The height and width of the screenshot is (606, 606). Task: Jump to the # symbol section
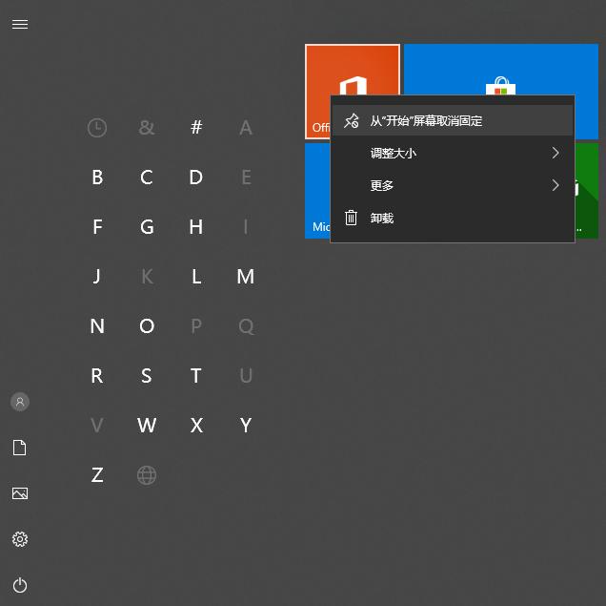pyautogui.click(x=196, y=128)
